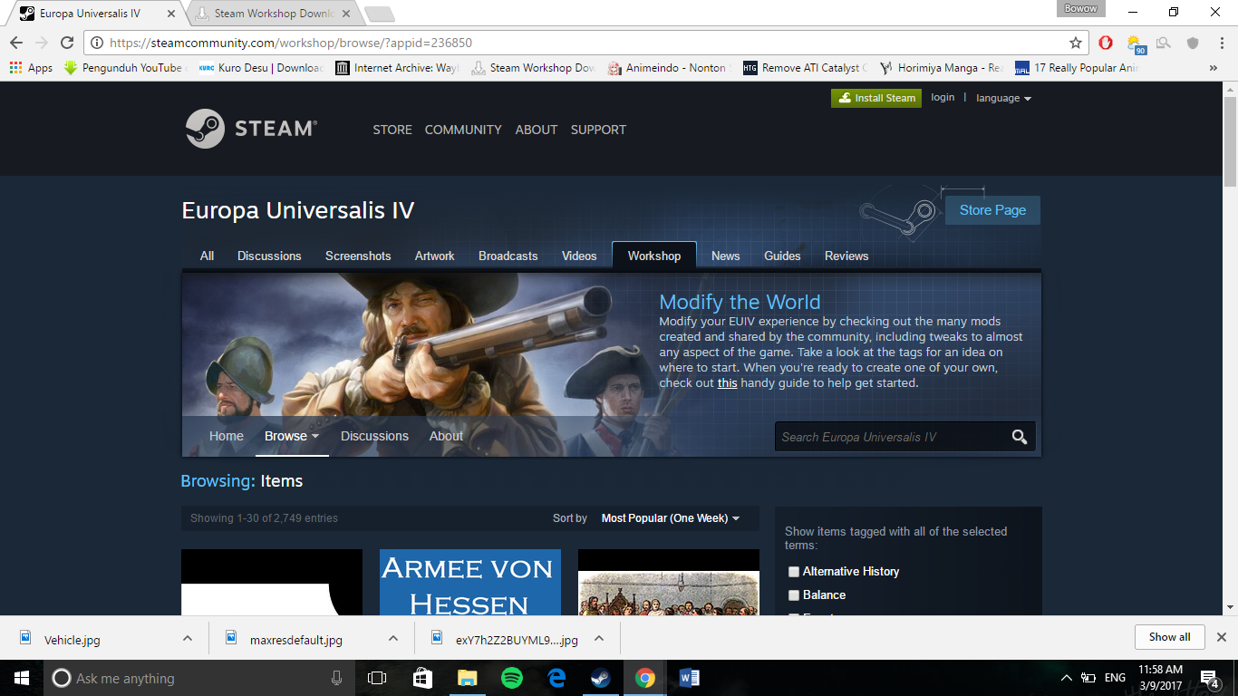Open the Internet Archive Wayback bookmark
The height and width of the screenshot is (696, 1238).
tap(397, 68)
